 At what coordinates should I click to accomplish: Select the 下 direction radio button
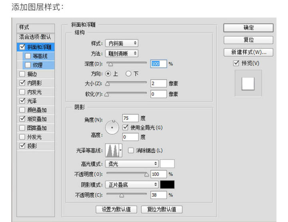point(128,73)
